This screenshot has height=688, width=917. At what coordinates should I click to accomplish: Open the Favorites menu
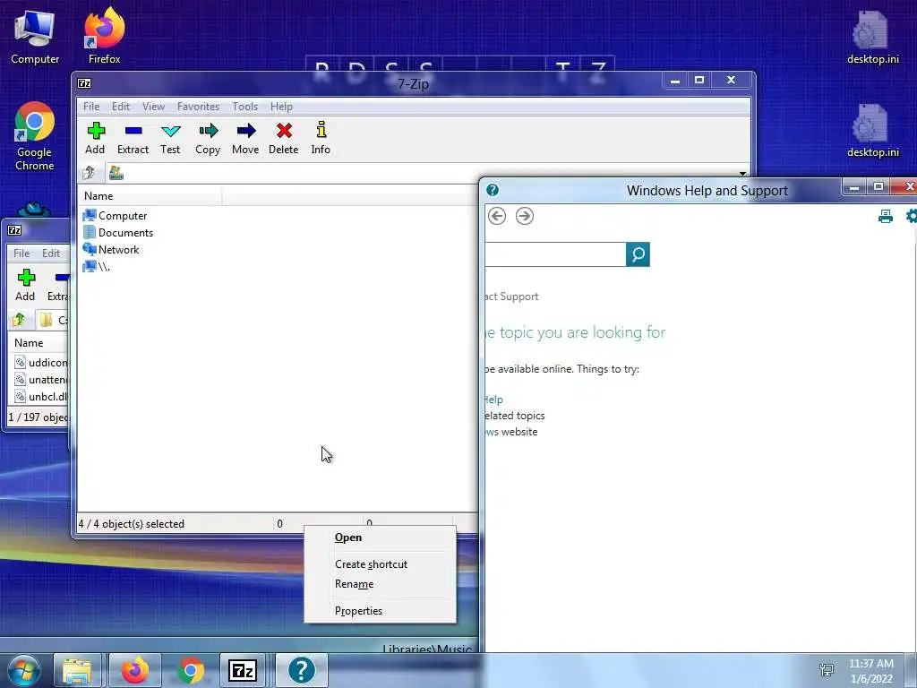point(198,107)
